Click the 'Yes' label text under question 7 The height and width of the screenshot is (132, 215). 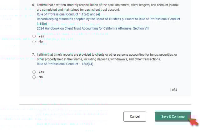pos(41,72)
